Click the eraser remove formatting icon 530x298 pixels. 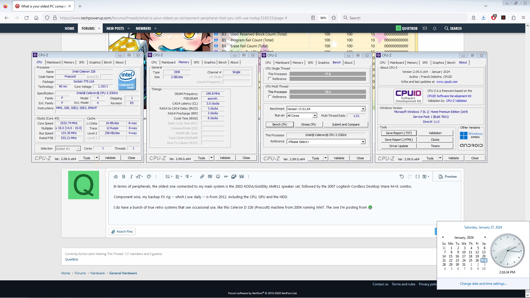click(116, 177)
